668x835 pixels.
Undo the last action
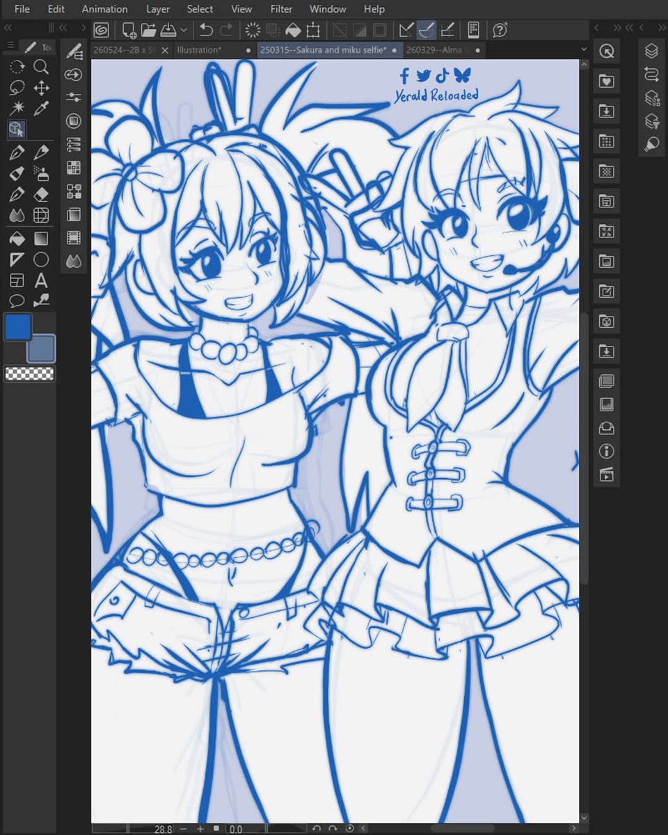[x=206, y=30]
